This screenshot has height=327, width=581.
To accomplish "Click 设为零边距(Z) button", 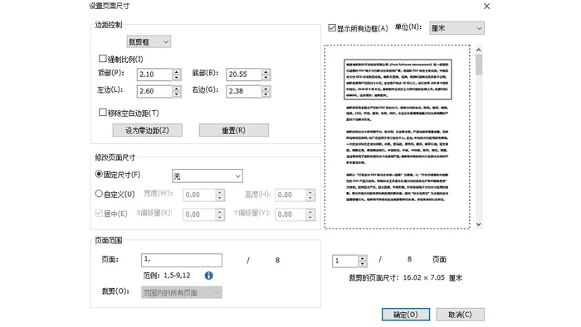I will (x=147, y=130).
